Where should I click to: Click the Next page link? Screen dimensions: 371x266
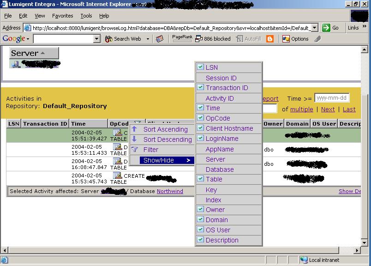point(328,109)
